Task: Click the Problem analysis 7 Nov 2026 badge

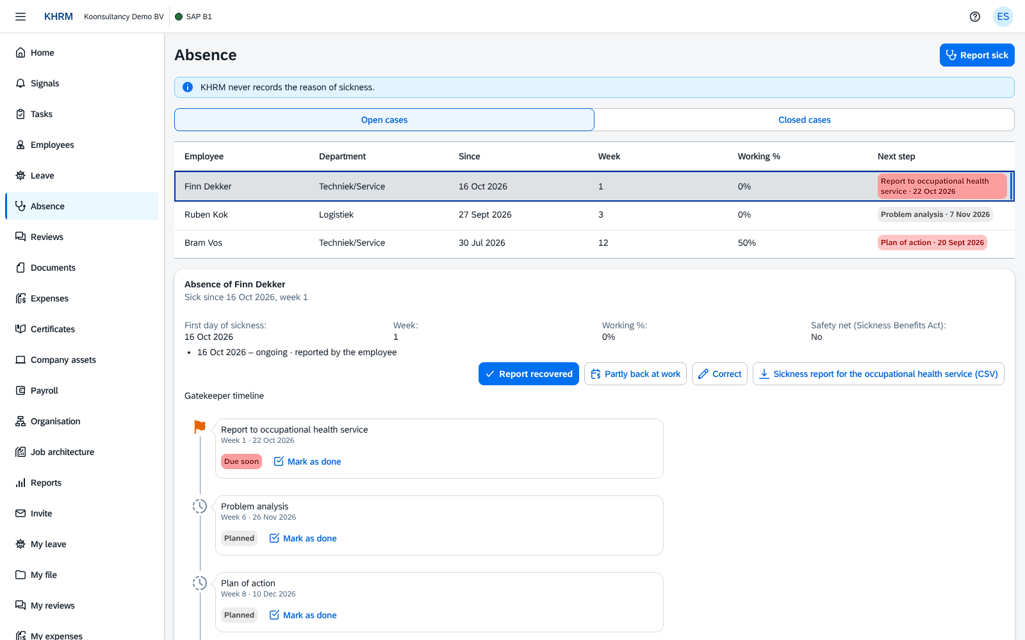Action: click(x=935, y=214)
